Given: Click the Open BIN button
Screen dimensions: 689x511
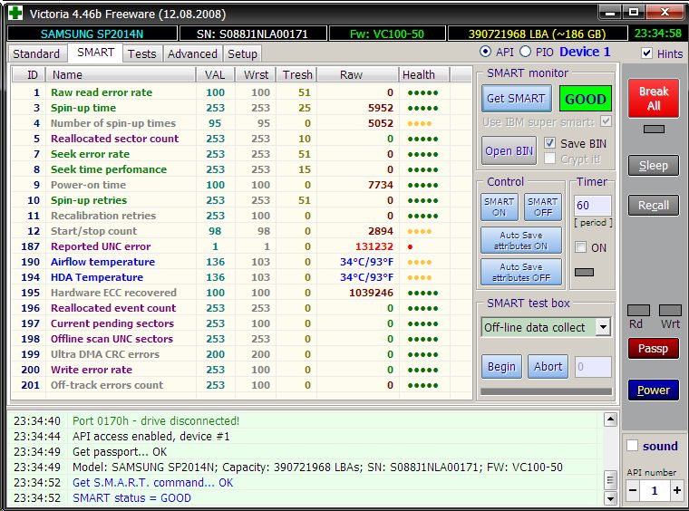Looking at the screenshot, I should tap(509, 150).
